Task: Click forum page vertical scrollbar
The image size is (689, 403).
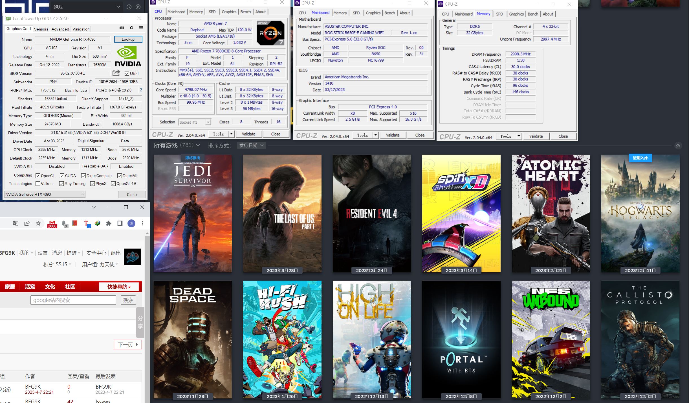Action: click(x=147, y=317)
